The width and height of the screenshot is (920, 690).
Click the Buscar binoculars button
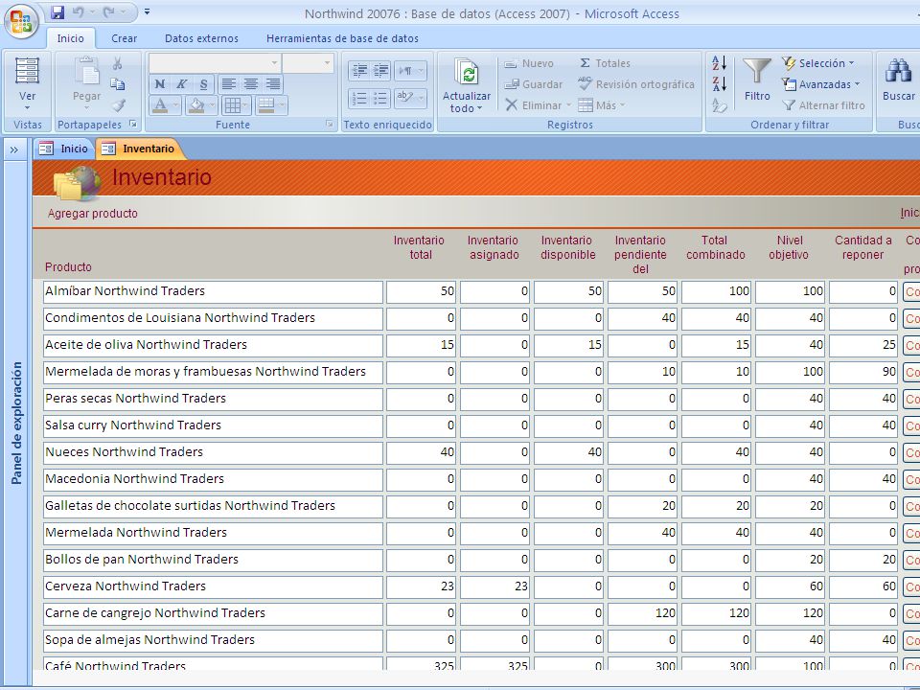(x=898, y=80)
